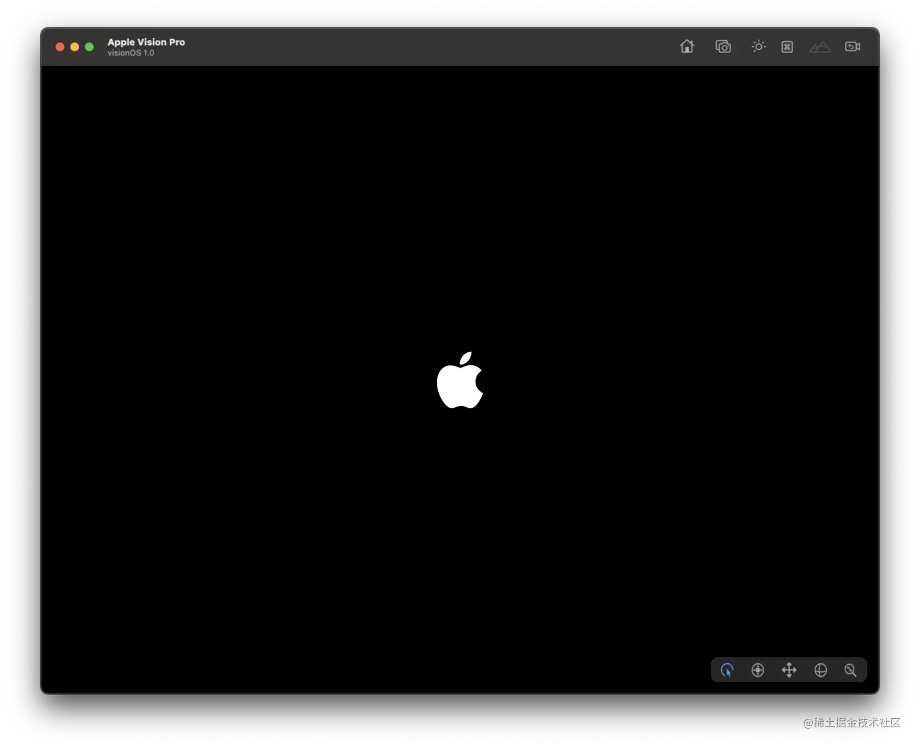Go to the simulator Home view
Viewport: 920px width, 748px height.
(x=687, y=46)
